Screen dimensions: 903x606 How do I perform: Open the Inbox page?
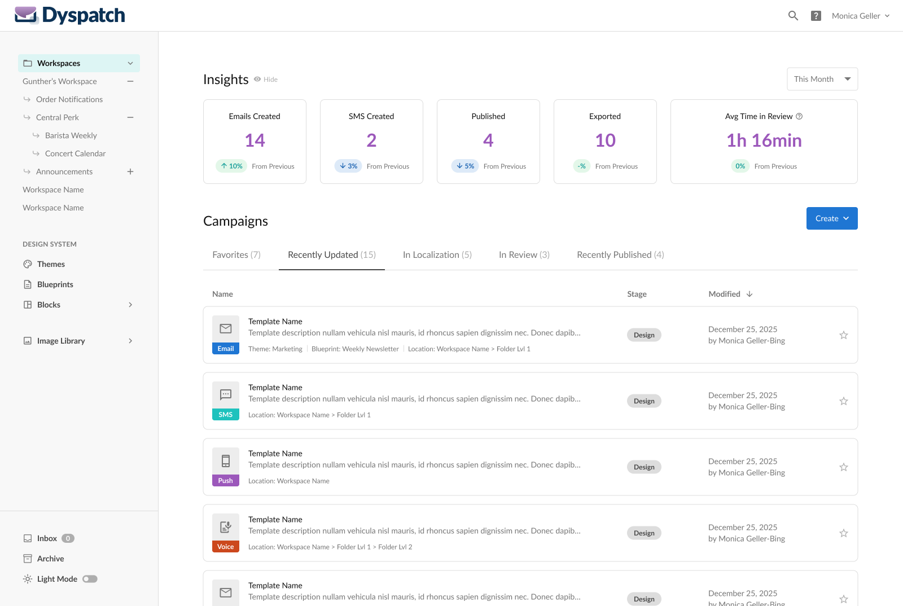click(47, 538)
